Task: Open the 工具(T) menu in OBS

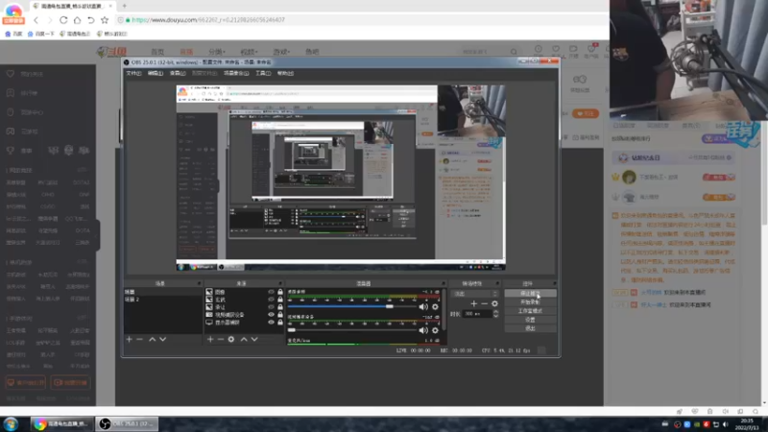Action: coord(263,73)
